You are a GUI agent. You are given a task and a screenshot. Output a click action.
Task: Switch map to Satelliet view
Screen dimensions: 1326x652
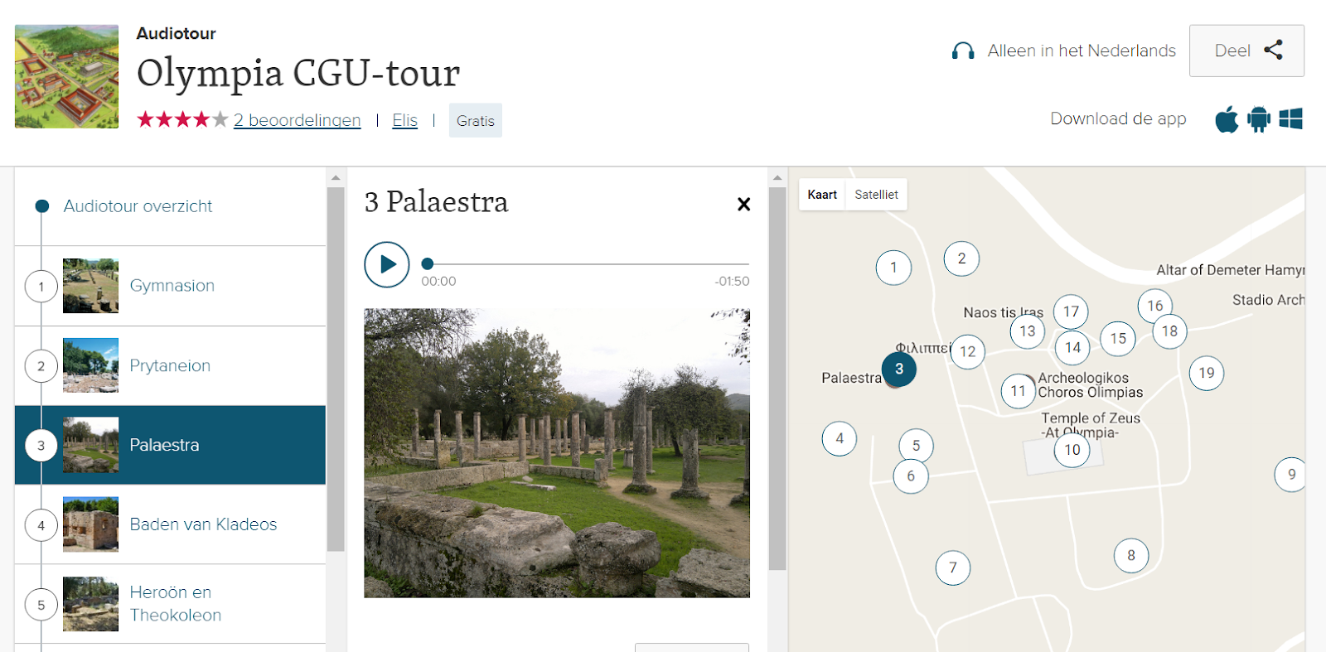tap(876, 195)
